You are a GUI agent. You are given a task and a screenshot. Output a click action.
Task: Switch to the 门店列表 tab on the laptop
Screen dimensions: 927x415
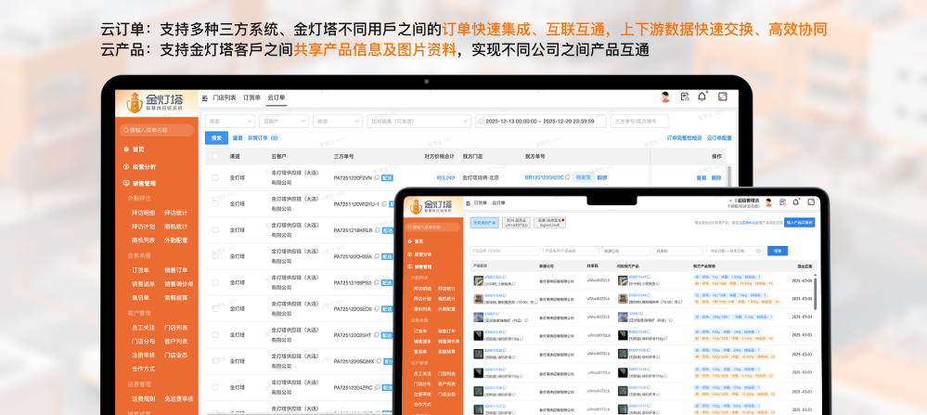[x=224, y=97]
